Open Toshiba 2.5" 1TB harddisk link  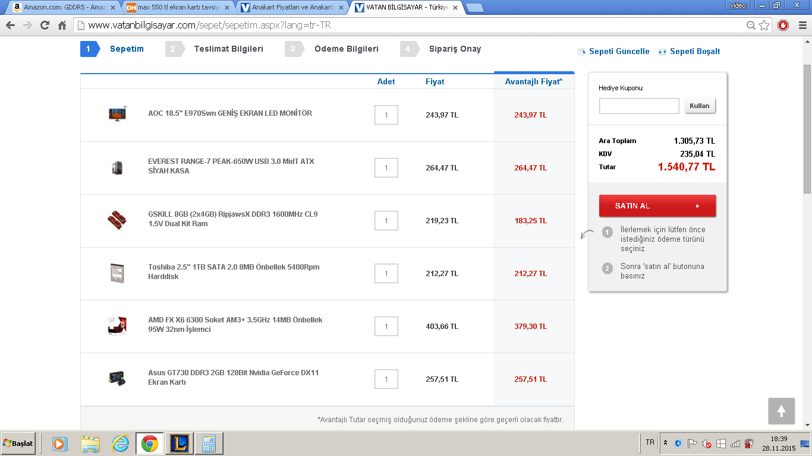click(234, 272)
